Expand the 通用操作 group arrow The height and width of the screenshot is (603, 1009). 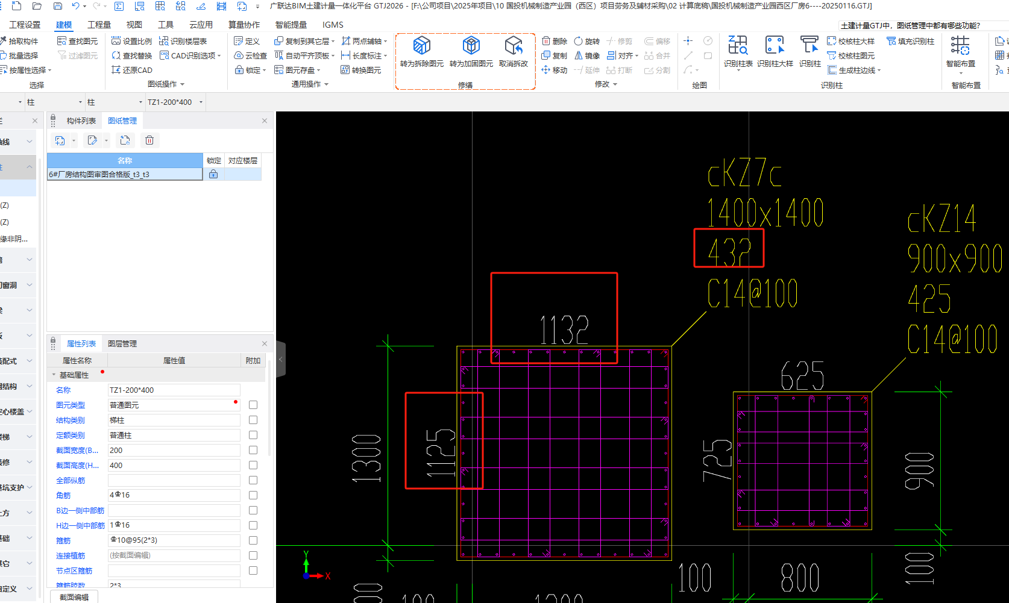[x=326, y=84]
